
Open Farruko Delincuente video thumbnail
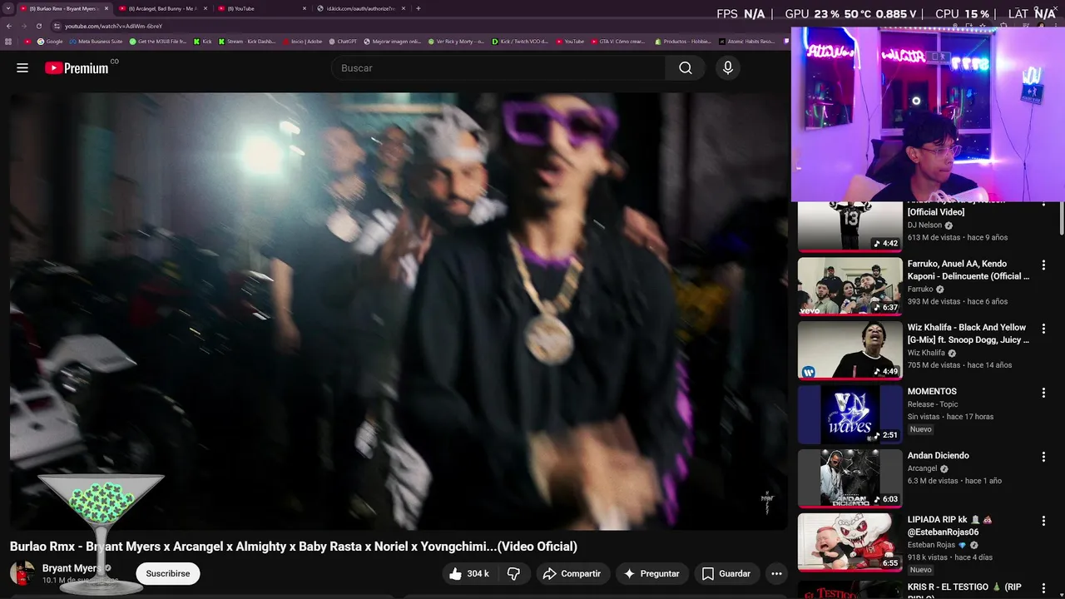point(850,286)
